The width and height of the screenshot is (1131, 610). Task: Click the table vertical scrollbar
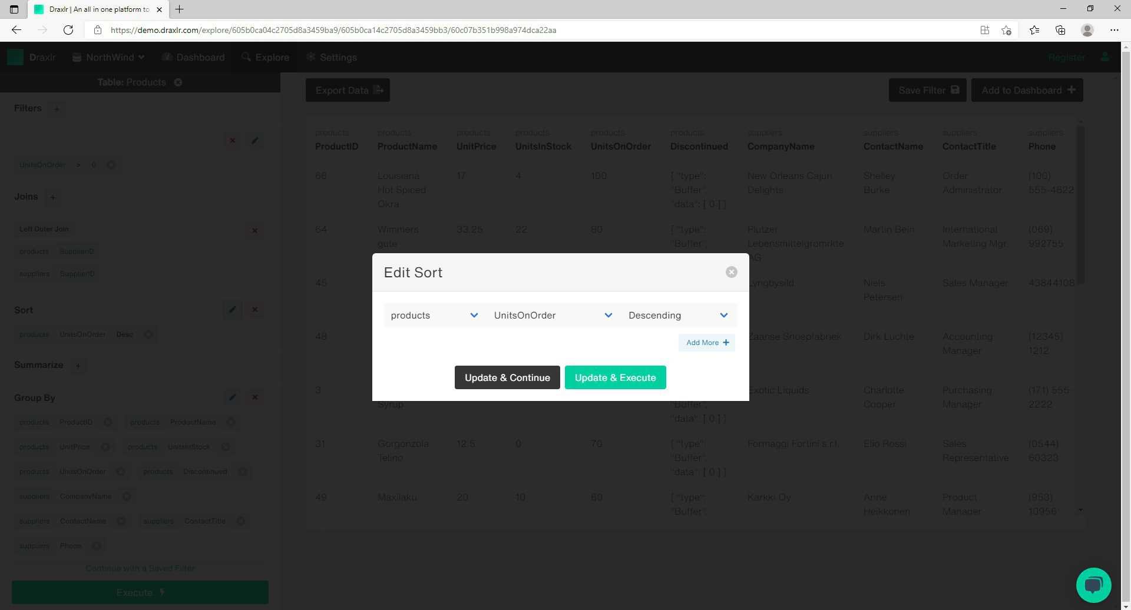1080,205
